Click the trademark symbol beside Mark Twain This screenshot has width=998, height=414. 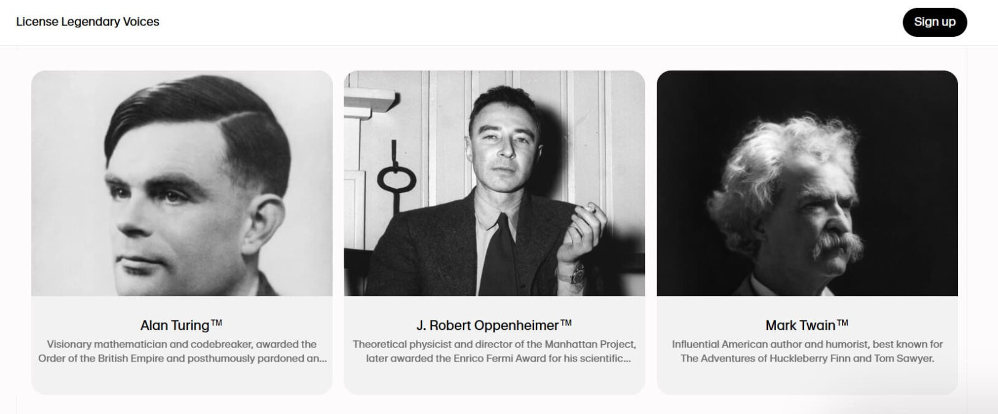click(842, 323)
